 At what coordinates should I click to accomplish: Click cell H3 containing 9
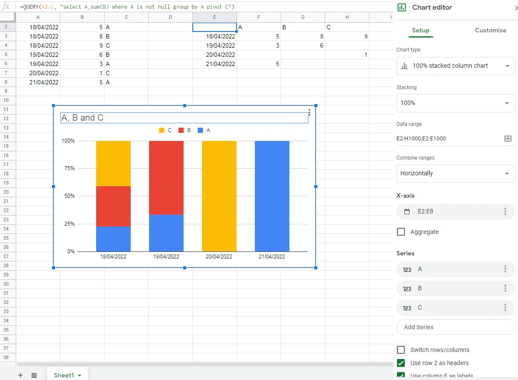[x=347, y=36]
